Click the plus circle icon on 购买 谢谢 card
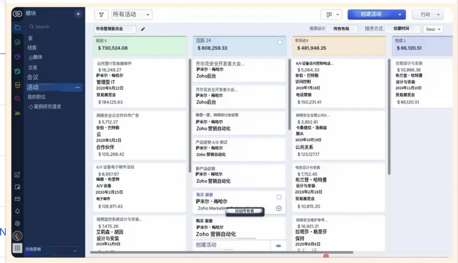Image resolution: width=458 pixels, height=263 pixels. click(279, 208)
